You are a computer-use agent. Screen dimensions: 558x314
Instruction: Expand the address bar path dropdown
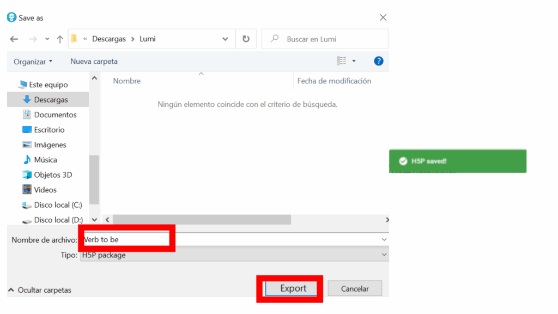225,39
